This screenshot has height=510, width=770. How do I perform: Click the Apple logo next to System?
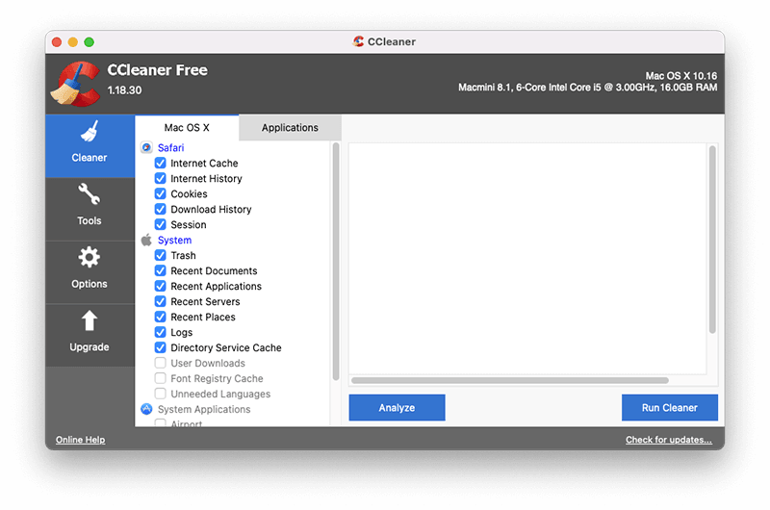click(x=146, y=240)
